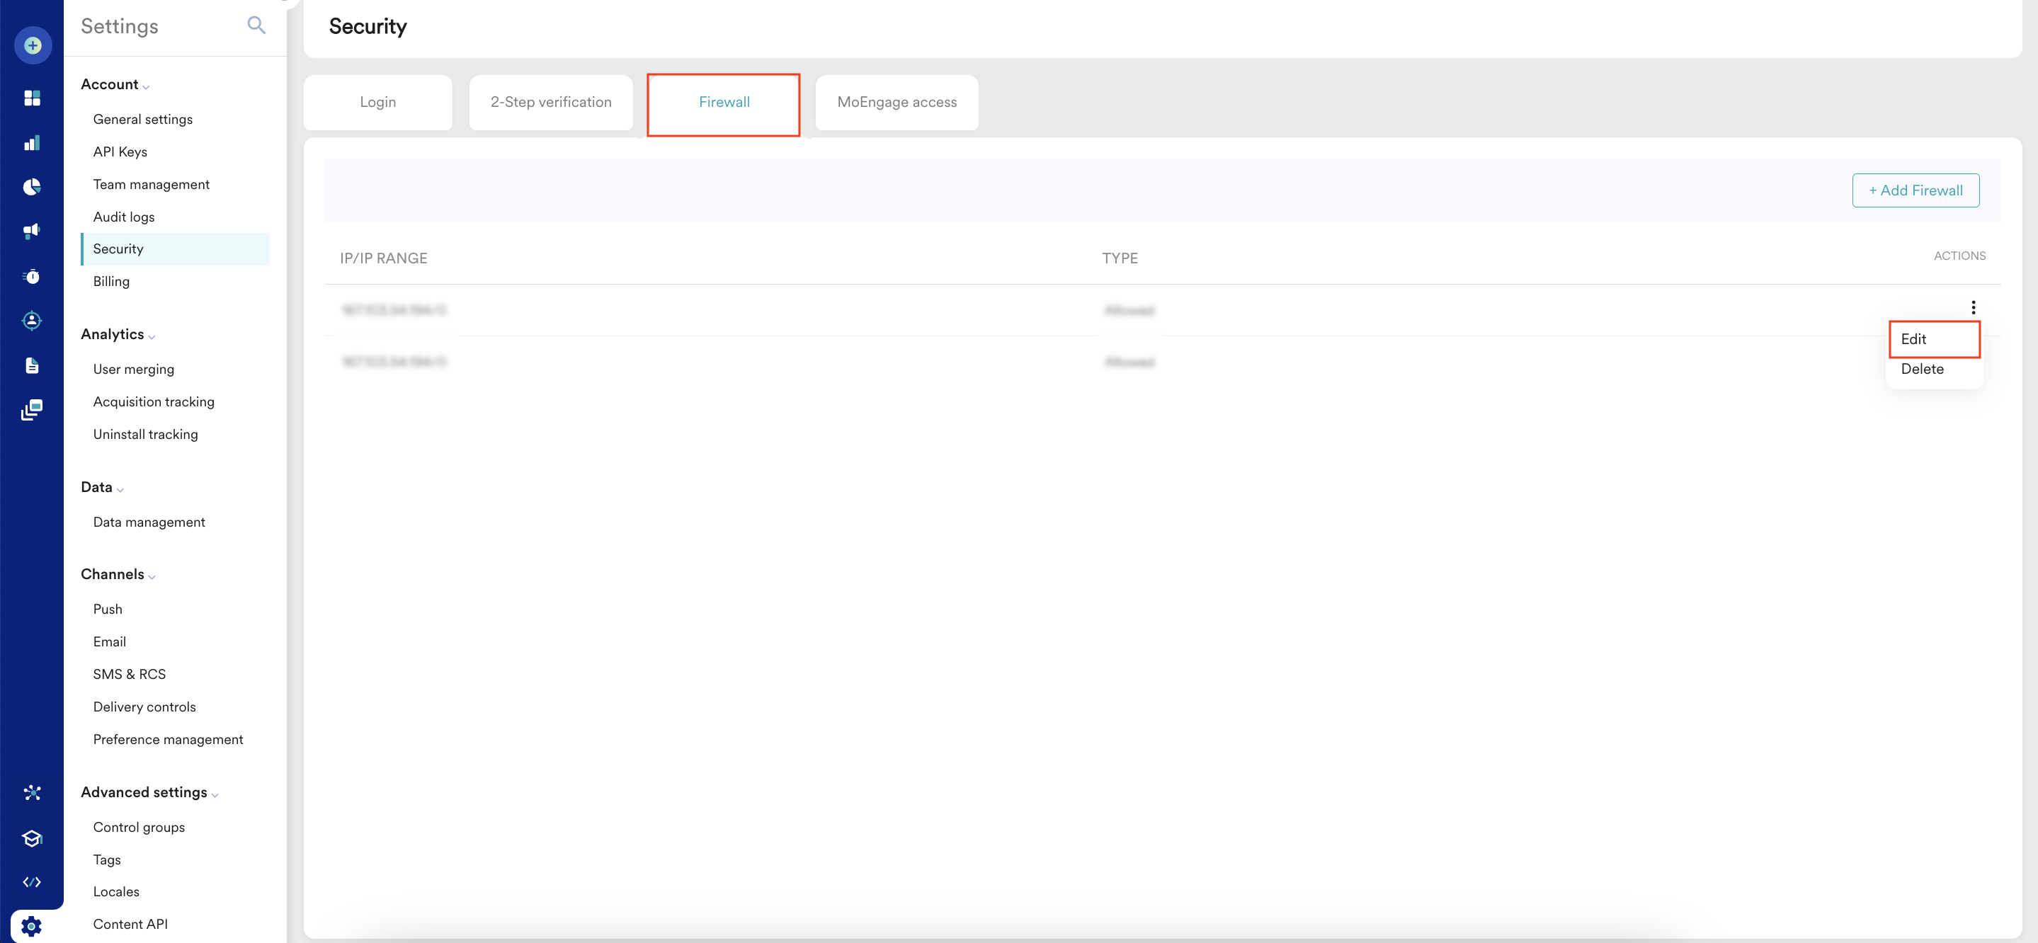Click the settings search magnifier icon
The image size is (2038, 943).
256,25
